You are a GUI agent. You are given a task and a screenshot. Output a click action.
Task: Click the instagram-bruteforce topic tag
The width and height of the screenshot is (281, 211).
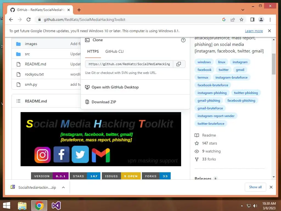(231, 77)
